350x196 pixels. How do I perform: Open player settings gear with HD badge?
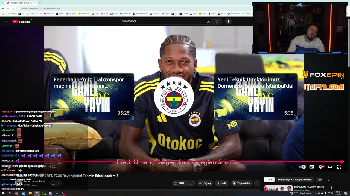tap(321, 167)
